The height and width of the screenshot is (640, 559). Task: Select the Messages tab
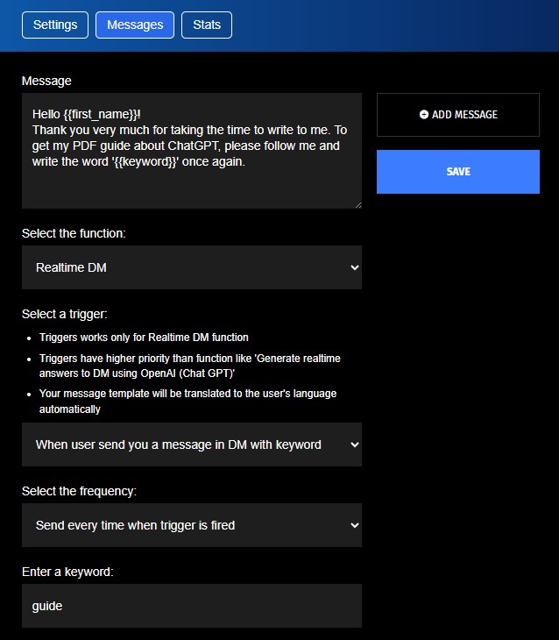135,25
